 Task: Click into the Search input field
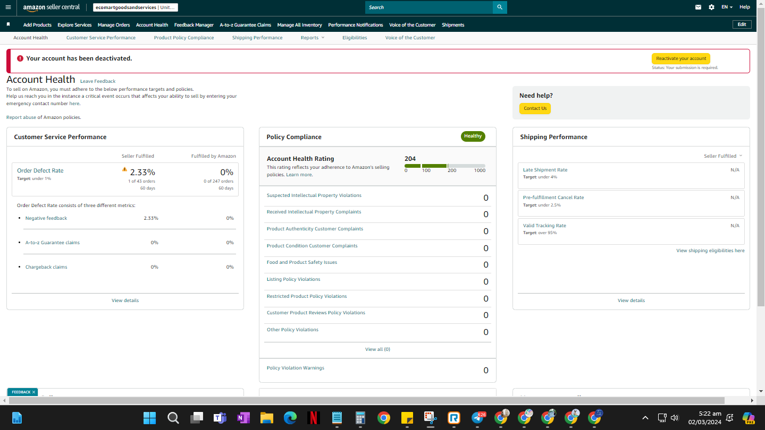429,7
